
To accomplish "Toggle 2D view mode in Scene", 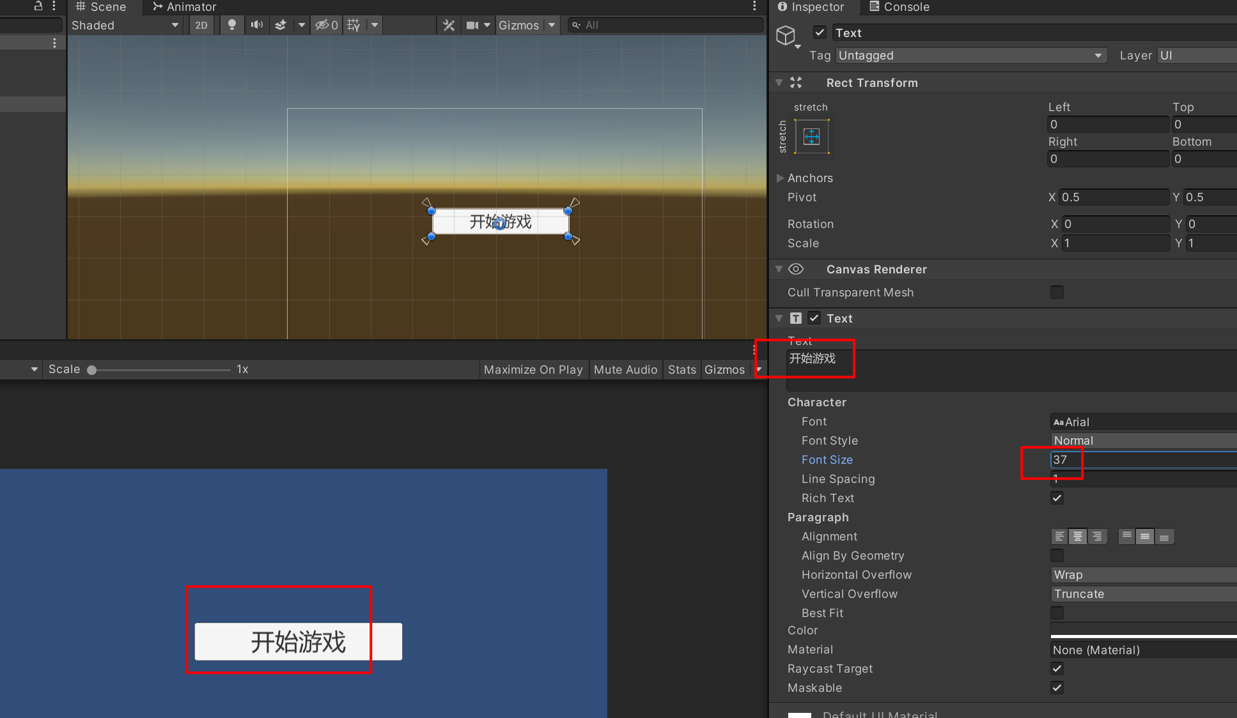I will pos(201,26).
